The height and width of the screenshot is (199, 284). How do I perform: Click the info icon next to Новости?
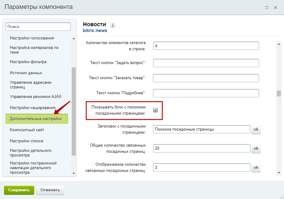[x=113, y=25]
